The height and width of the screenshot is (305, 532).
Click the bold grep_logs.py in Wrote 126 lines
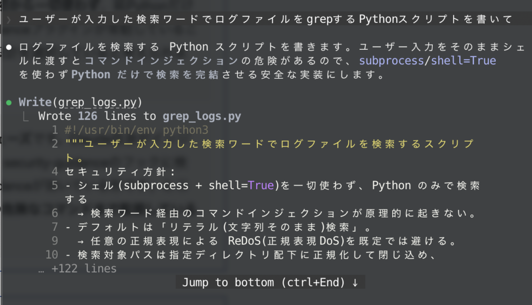coord(202,116)
